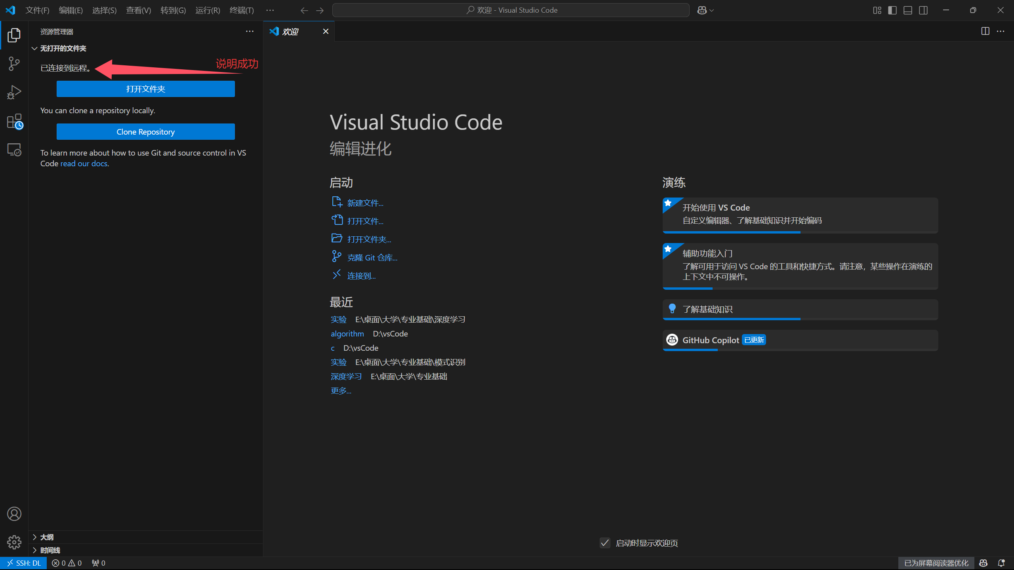Viewport: 1014px width, 570px height.
Task: Toggle the primary side bar layout button
Action: pyautogui.click(x=892, y=10)
